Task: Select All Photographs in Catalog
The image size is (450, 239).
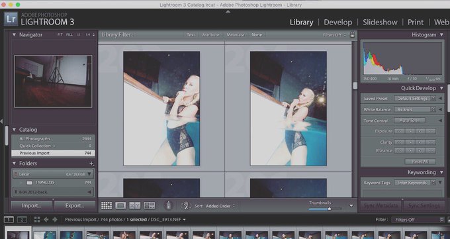Action: coord(53,139)
